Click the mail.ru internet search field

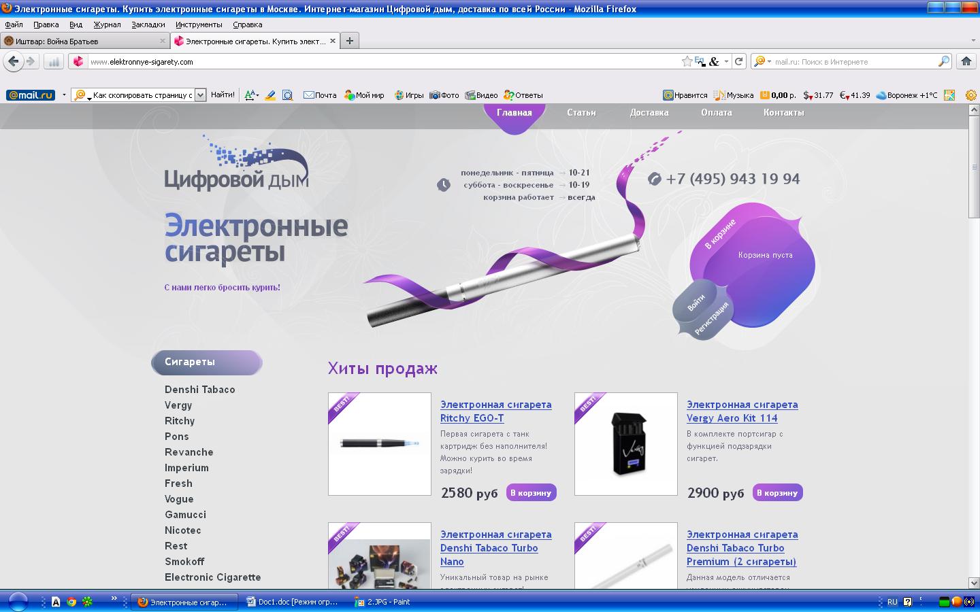[854, 61]
